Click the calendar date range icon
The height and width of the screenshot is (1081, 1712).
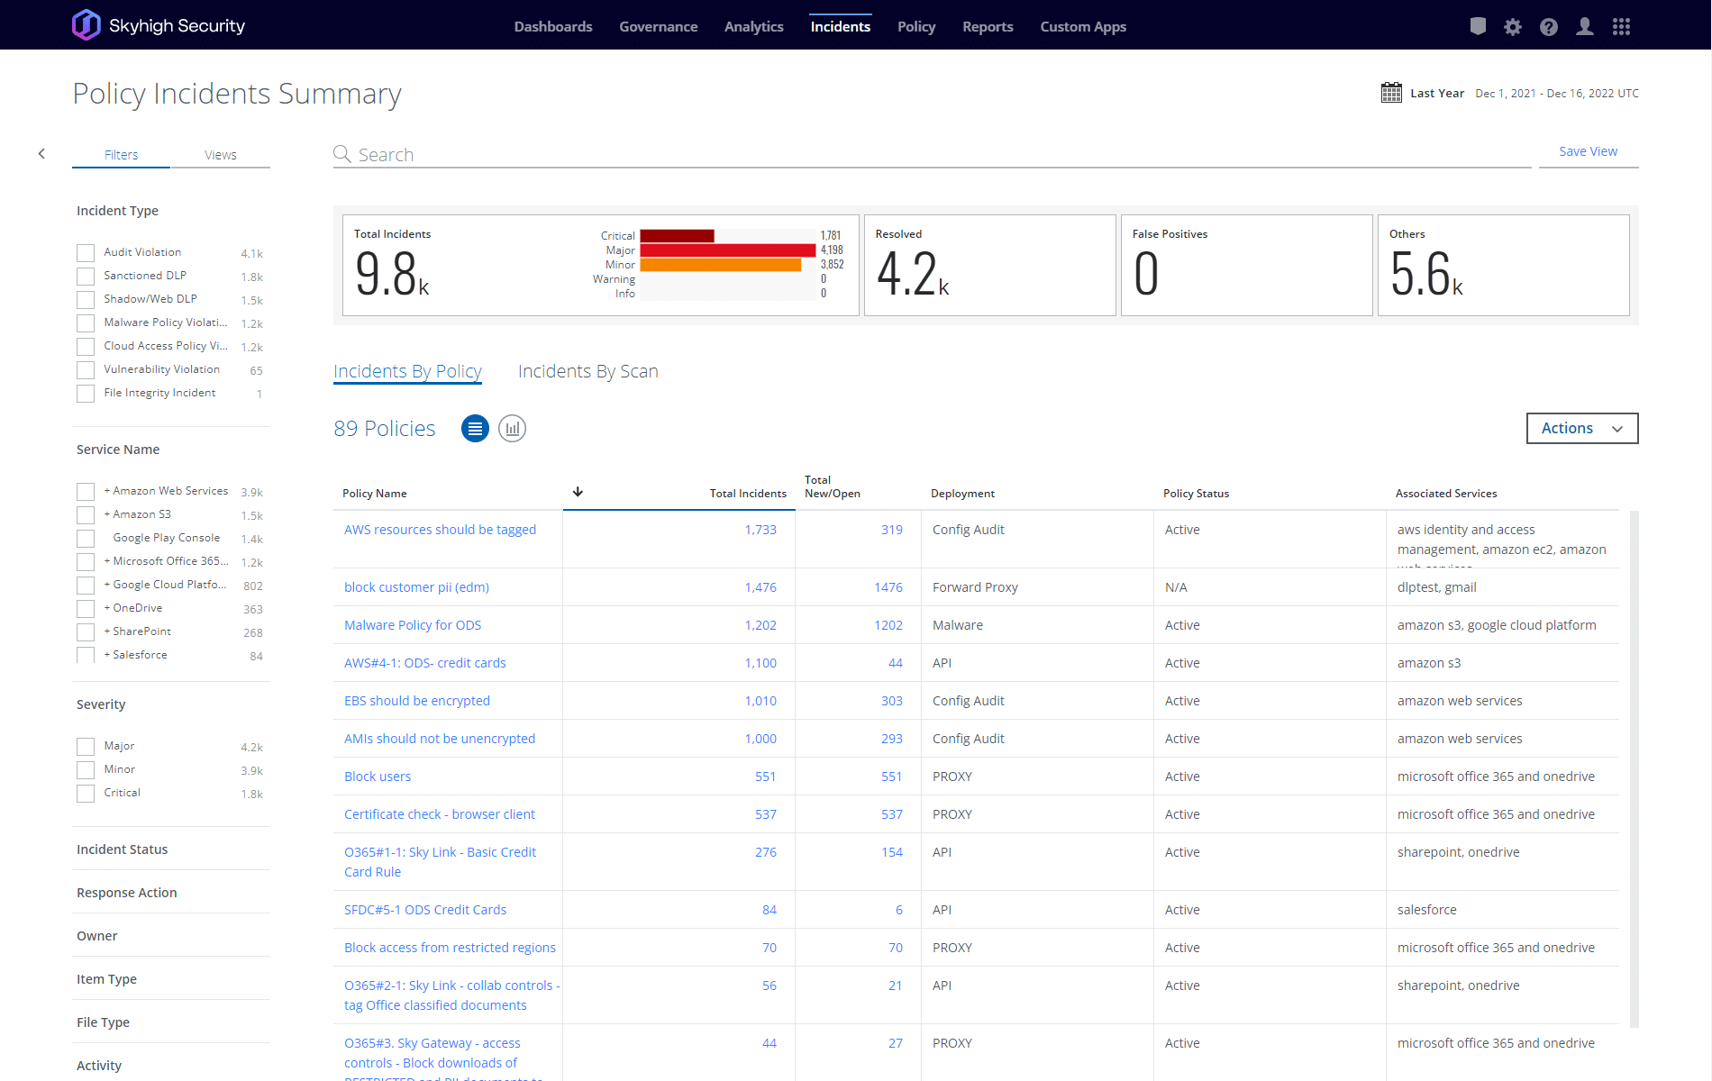click(x=1391, y=93)
